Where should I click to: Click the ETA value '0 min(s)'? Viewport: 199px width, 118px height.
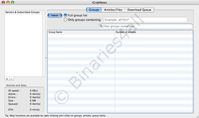pos(35,110)
